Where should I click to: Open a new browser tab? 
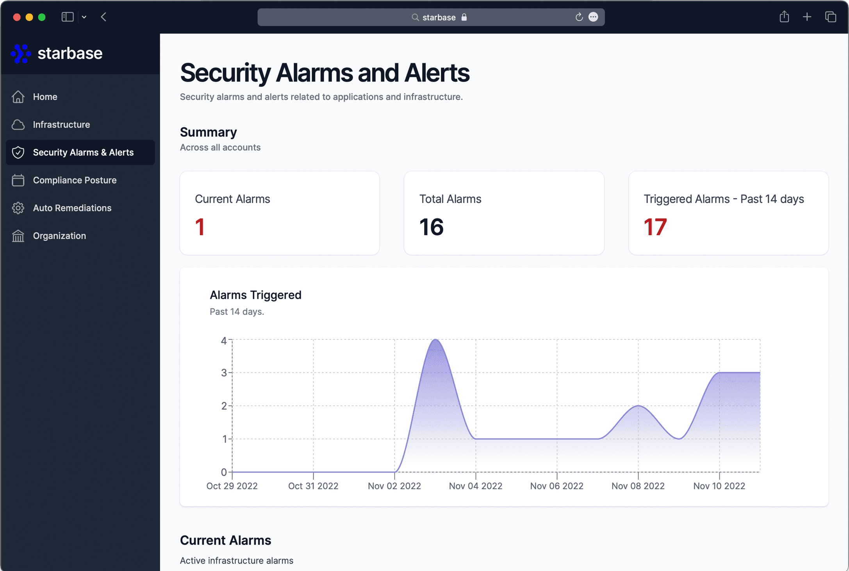tap(807, 17)
